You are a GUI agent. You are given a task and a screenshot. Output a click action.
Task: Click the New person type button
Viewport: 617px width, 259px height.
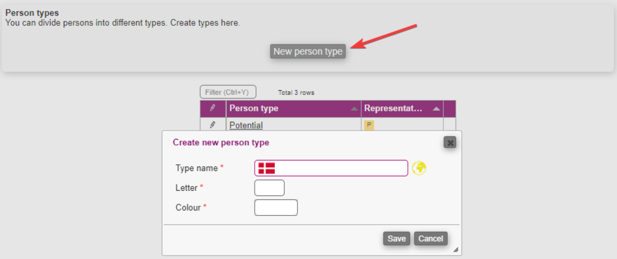308,51
